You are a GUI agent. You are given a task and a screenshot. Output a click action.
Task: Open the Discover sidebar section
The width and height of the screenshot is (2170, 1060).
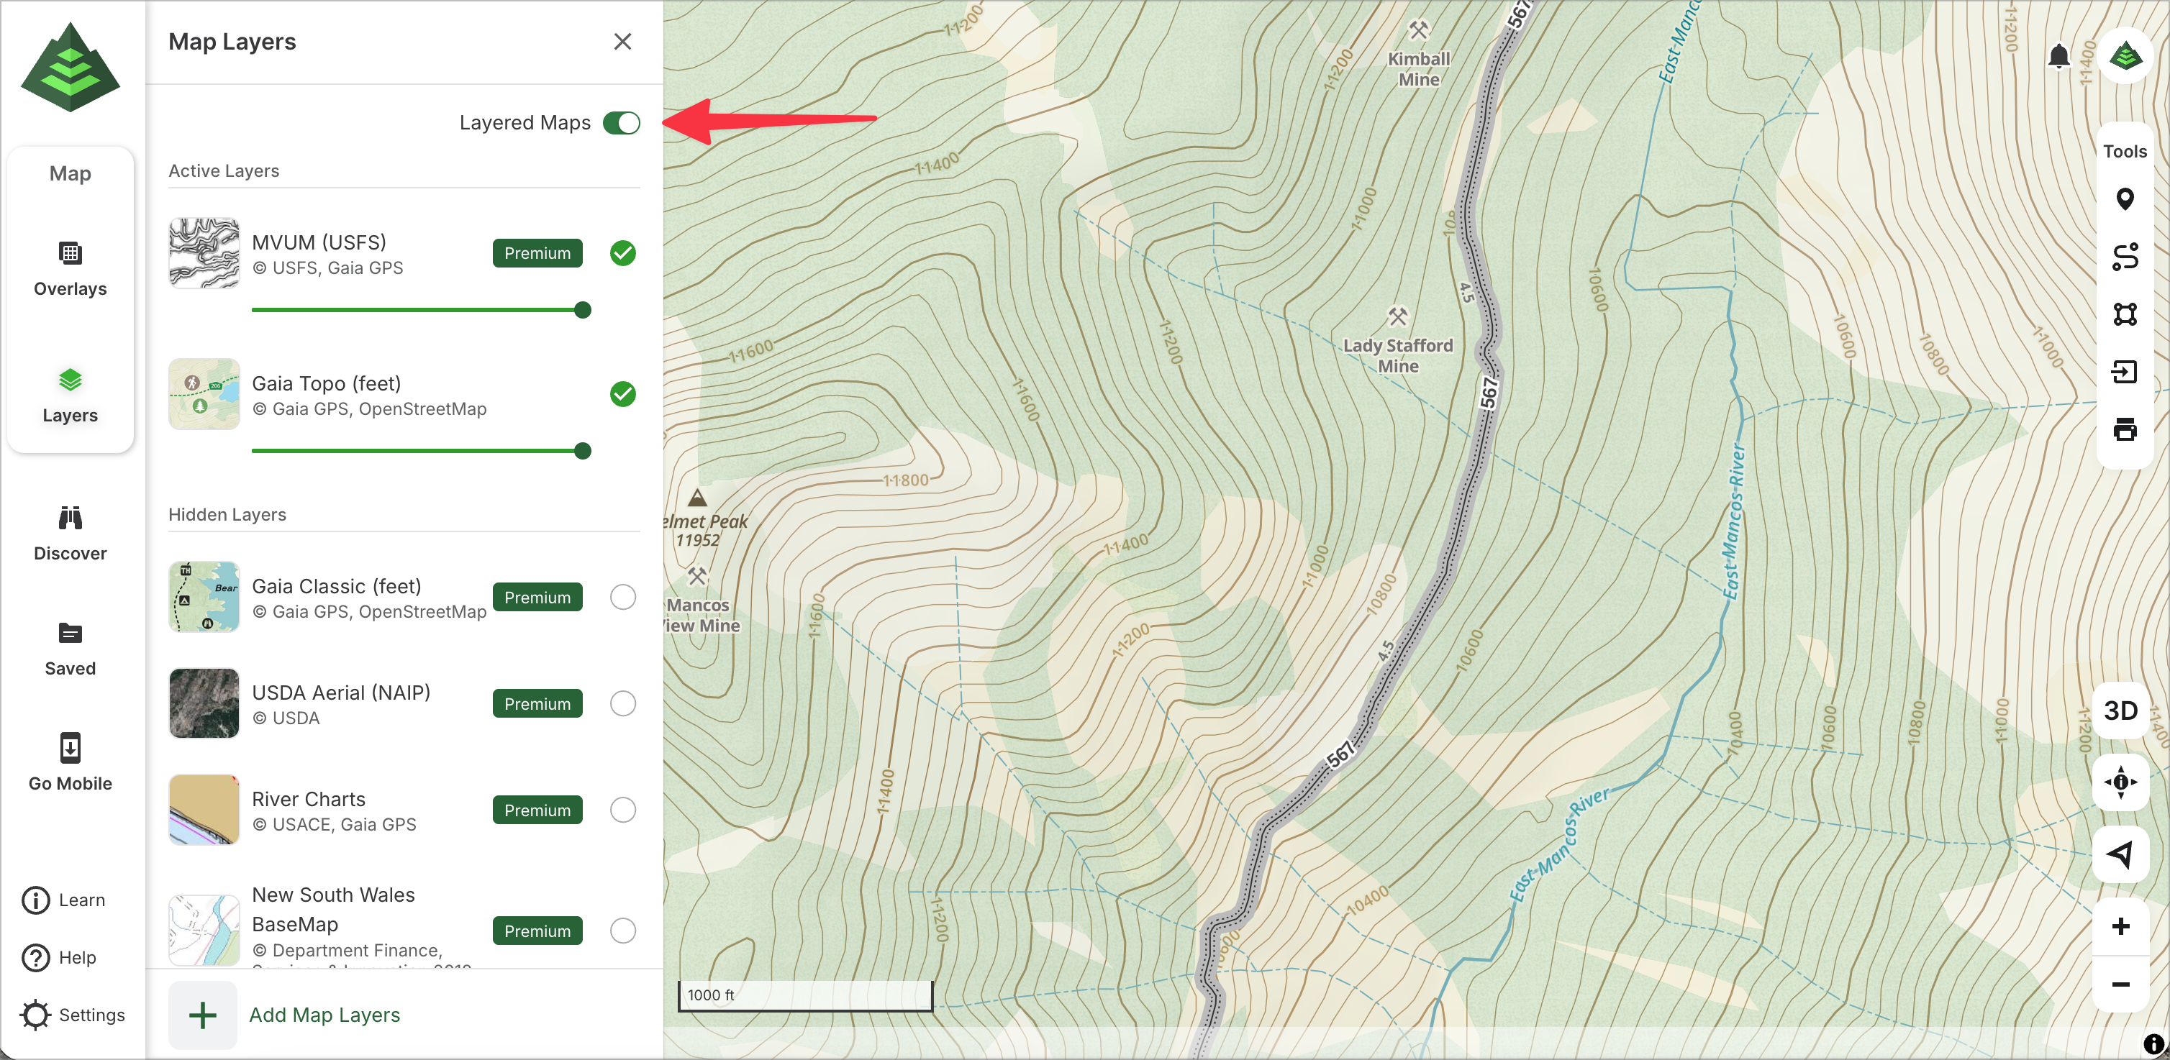70,533
